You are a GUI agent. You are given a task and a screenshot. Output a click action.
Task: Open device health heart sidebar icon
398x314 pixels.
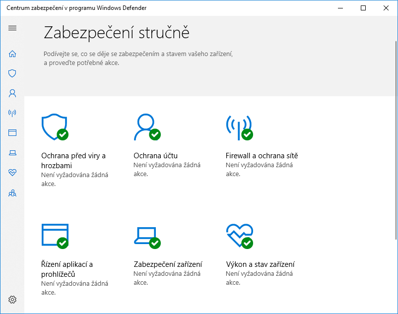(x=12, y=173)
